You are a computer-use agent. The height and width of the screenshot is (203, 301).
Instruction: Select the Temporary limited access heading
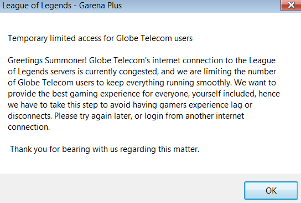(x=100, y=38)
